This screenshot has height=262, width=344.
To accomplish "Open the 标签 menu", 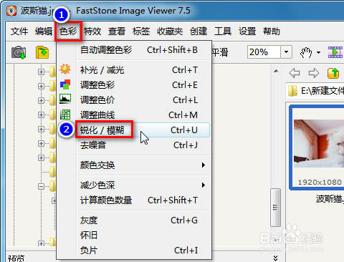I will click(141, 31).
